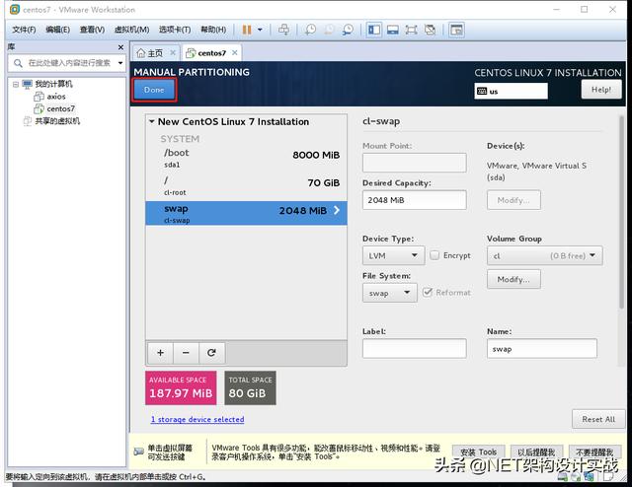The image size is (632, 487).
Task: Open the 帮助(H) menu
Action: click(x=213, y=30)
